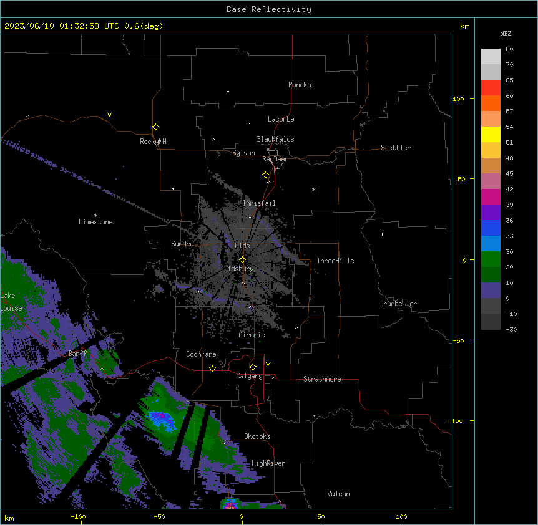
Task: Select the RockyMH label
Action: (x=153, y=141)
